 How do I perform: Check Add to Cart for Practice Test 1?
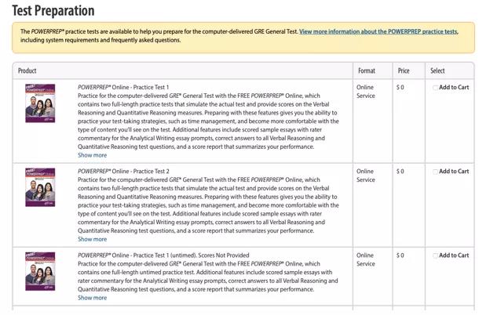(x=436, y=88)
